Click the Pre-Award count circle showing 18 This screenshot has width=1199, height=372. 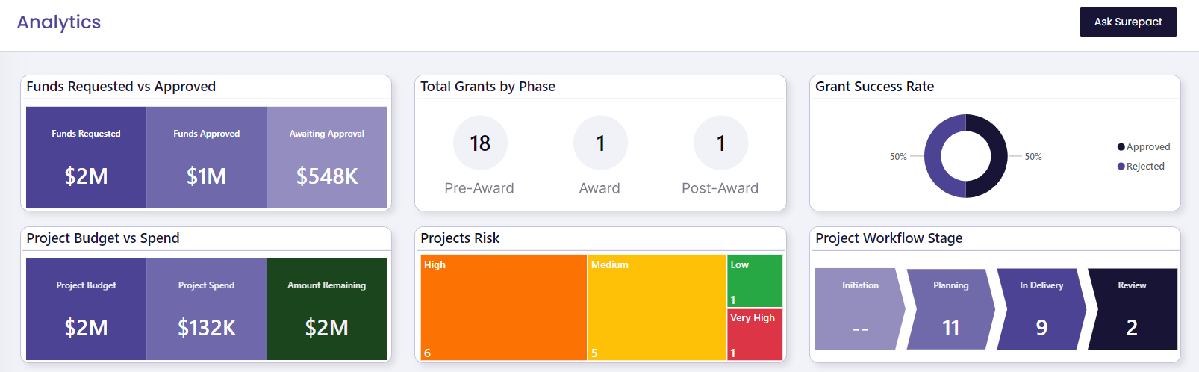click(x=480, y=143)
